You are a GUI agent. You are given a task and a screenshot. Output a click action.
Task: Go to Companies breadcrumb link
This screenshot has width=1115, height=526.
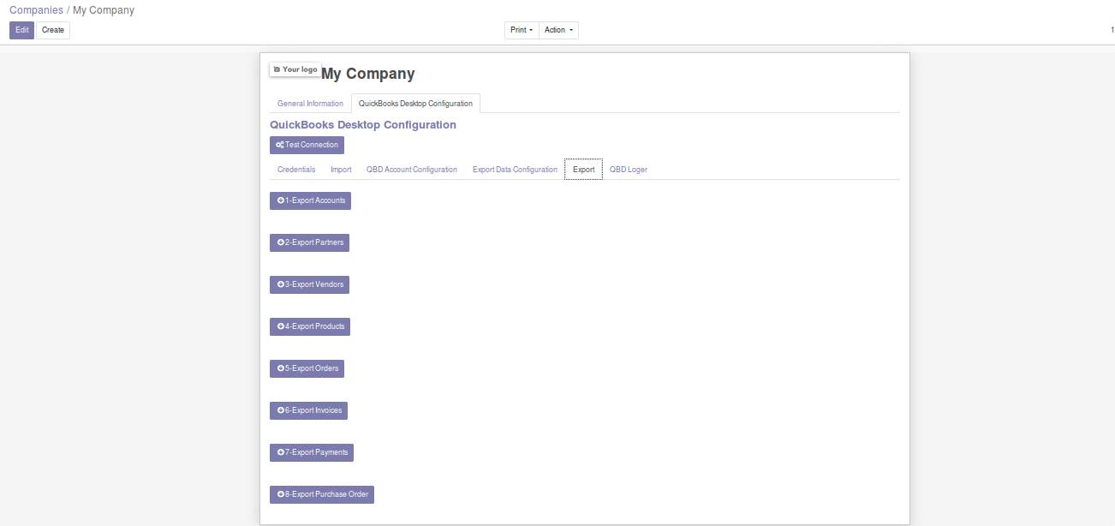tap(36, 10)
